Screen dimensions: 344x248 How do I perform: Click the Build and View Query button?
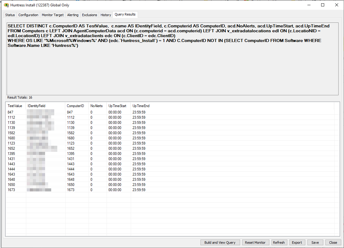point(220,242)
